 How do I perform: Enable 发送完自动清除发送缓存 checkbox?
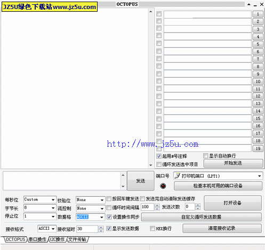pyautogui.click(x=142, y=198)
